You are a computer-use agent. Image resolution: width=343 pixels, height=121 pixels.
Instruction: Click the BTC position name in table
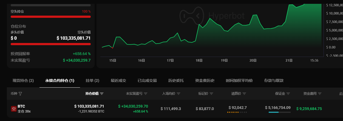coord(21,106)
